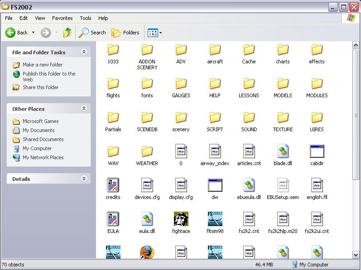Open the View menu

[40, 18]
